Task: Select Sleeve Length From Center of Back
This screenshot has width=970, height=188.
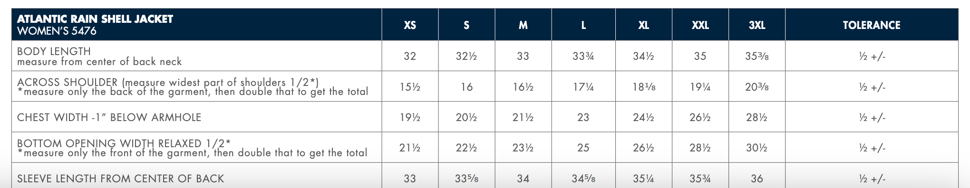Action: pos(120,179)
